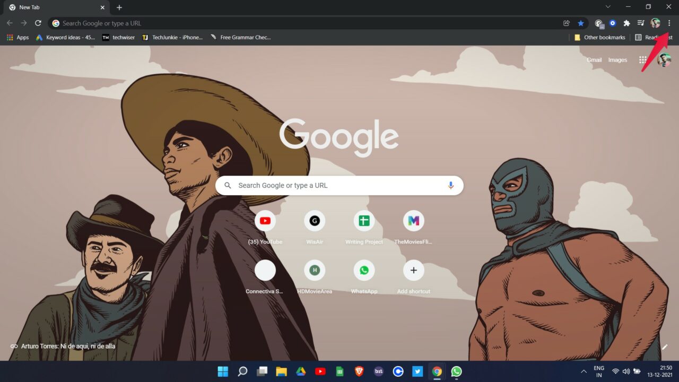
Task: Open the Twitter app from taskbar
Action: 417,371
